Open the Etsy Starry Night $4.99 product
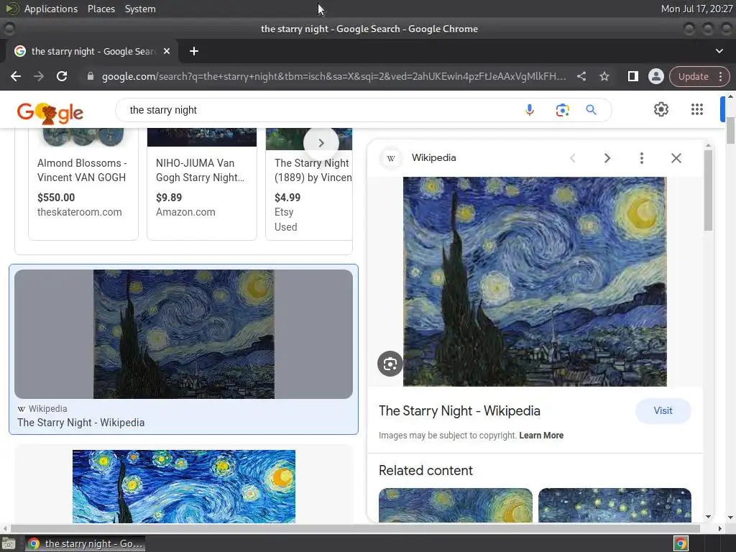This screenshot has height=552, width=736. [309, 184]
